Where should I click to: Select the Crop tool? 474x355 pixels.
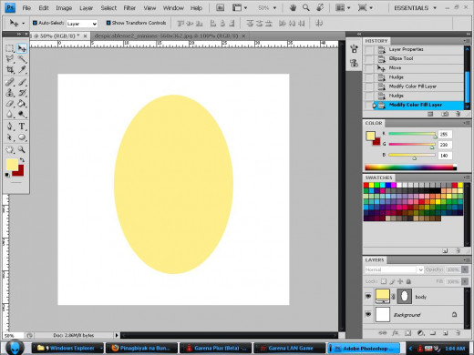tap(10, 69)
